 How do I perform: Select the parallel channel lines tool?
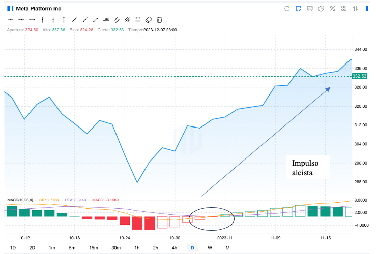tap(117, 20)
